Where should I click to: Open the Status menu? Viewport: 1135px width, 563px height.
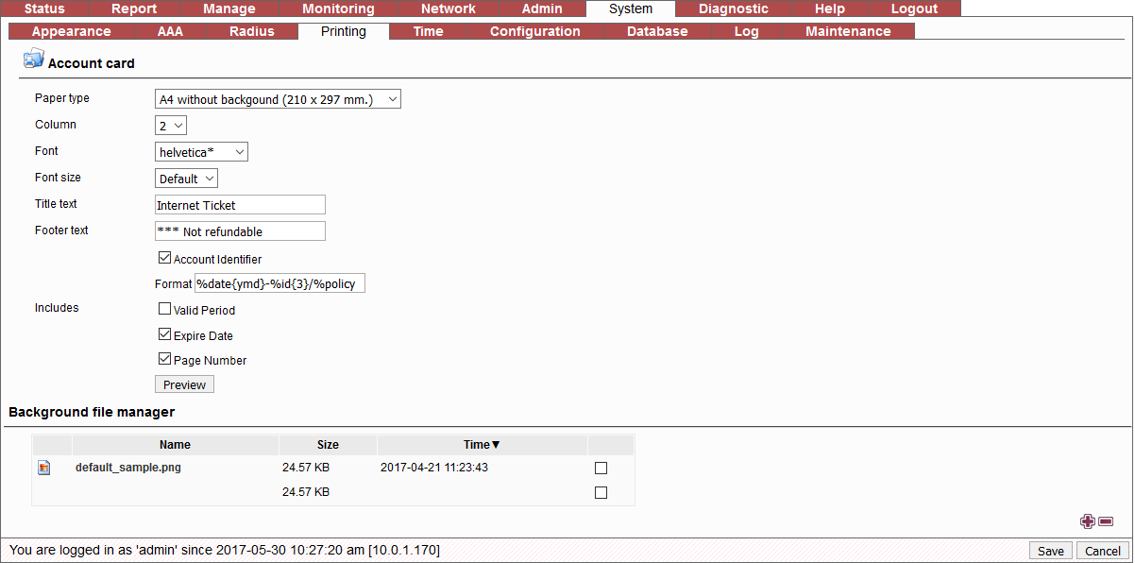click(x=46, y=9)
